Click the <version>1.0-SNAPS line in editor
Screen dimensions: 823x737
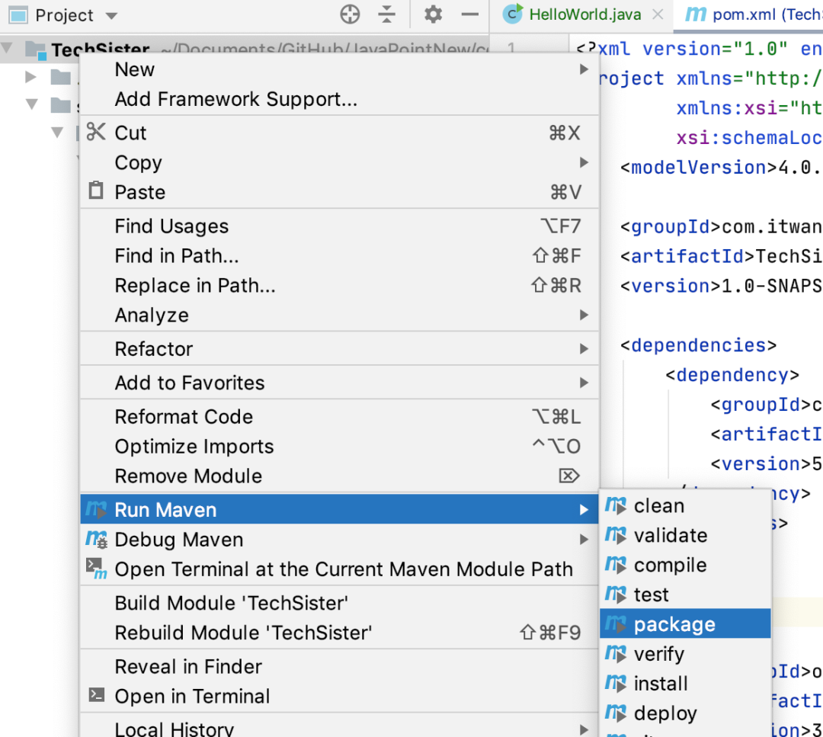coord(721,286)
